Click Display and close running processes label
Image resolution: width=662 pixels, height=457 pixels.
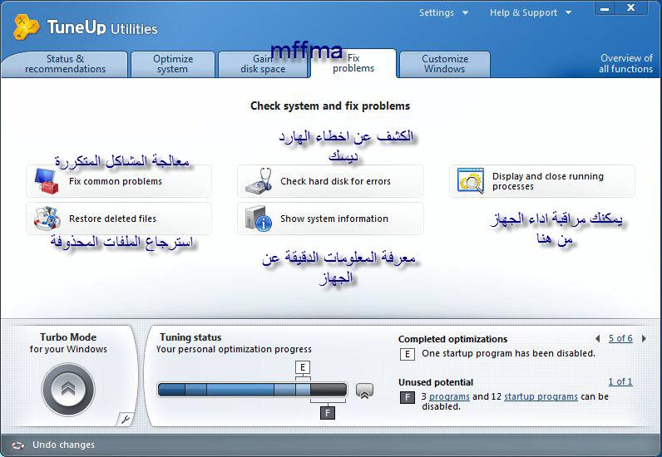[x=548, y=181]
